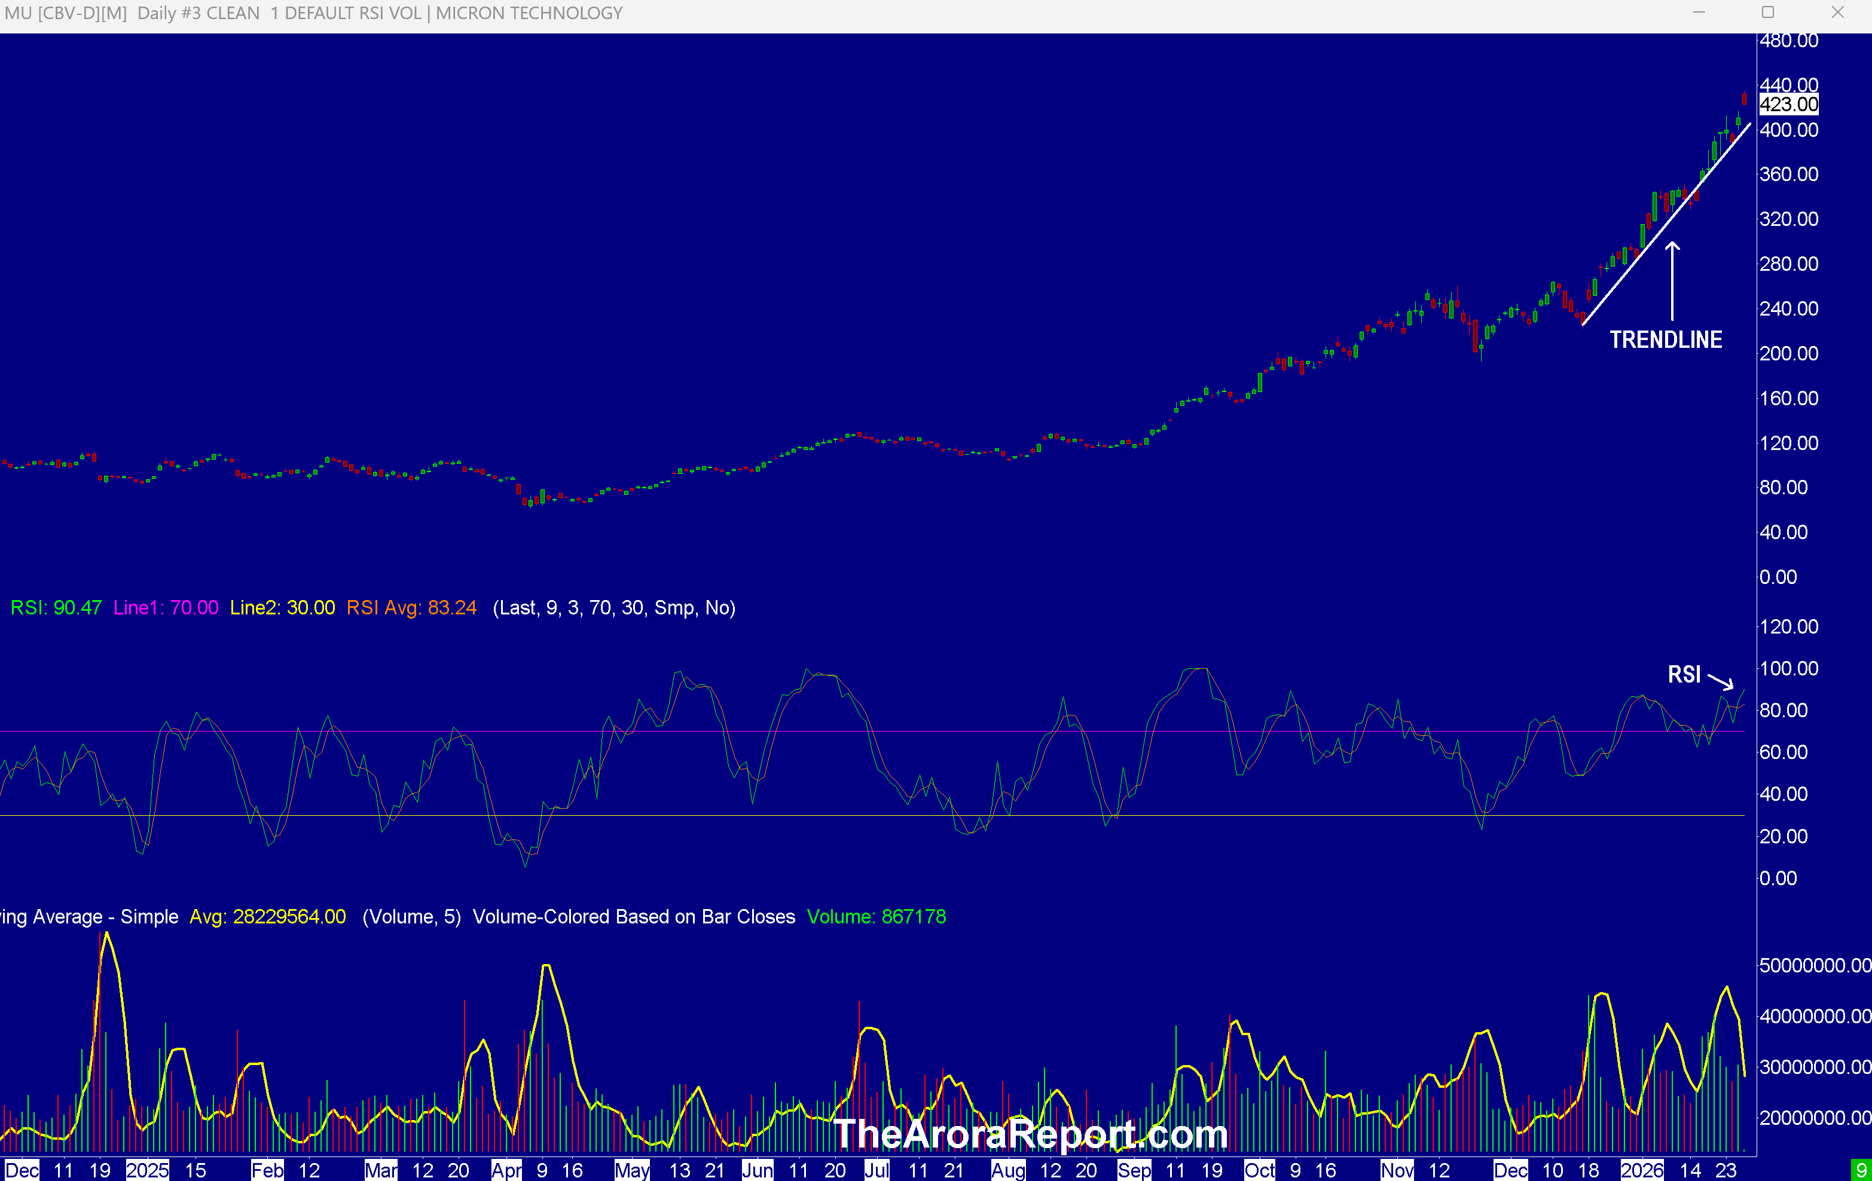Click the Line2: 30.00 yellow label
The width and height of the screenshot is (1872, 1181).
coord(282,608)
